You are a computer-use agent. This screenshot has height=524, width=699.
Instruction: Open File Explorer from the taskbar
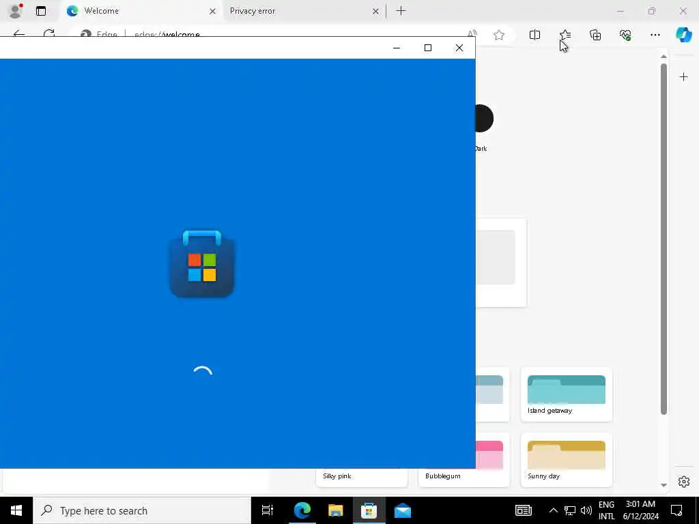pyautogui.click(x=335, y=510)
